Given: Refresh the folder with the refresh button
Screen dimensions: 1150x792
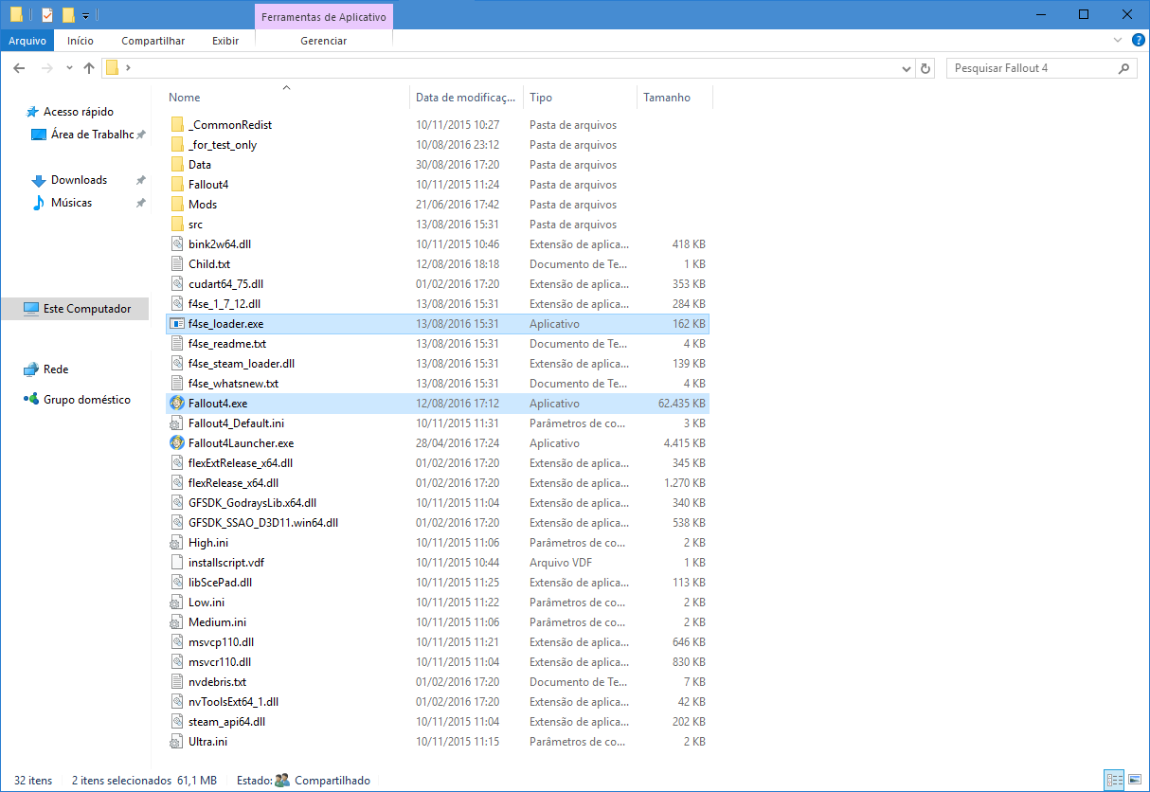Looking at the screenshot, I should click(x=925, y=68).
